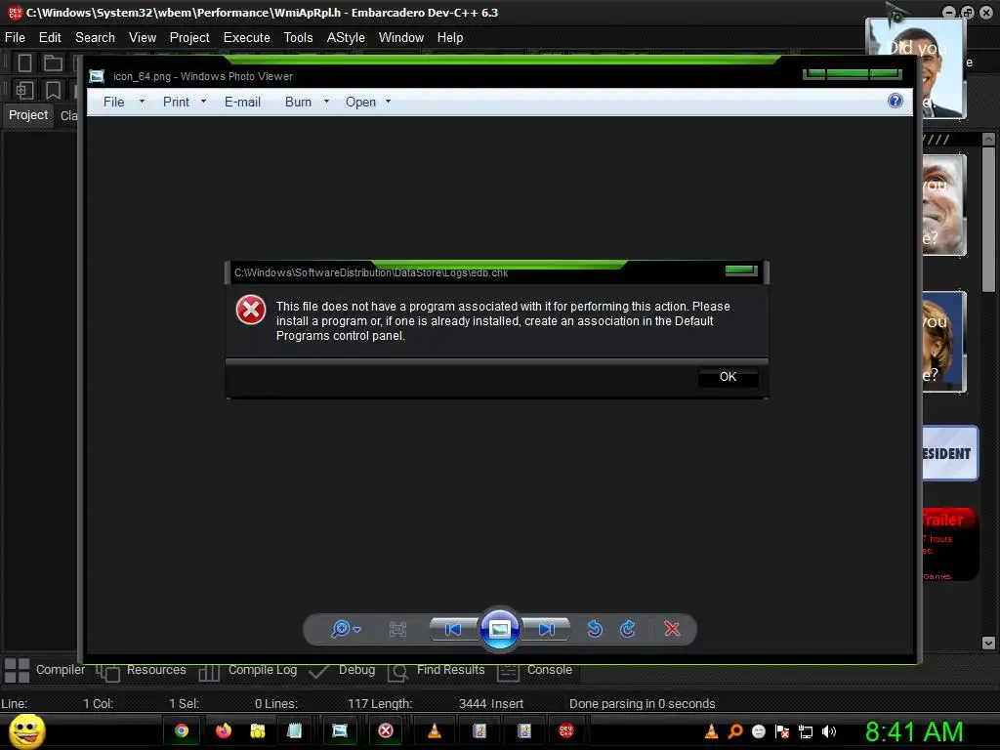Open the zoom magnifier in Photo Viewer
This screenshot has width=1000, height=750.
pyautogui.click(x=347, y=629)
